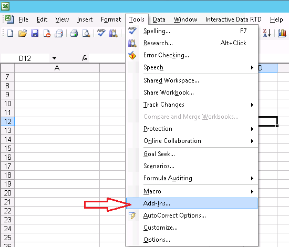Image resolution: width=289 pixels, height=247 pixels.
Task: Click the insert function fx button
Action: [85, 58]
